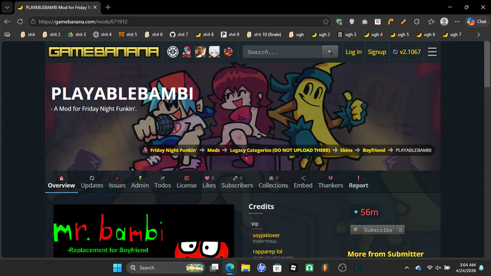The height and width of the screenshot is (276, 491).
Task: Switch to the Updates tab
Action: (x=92, y=182)
